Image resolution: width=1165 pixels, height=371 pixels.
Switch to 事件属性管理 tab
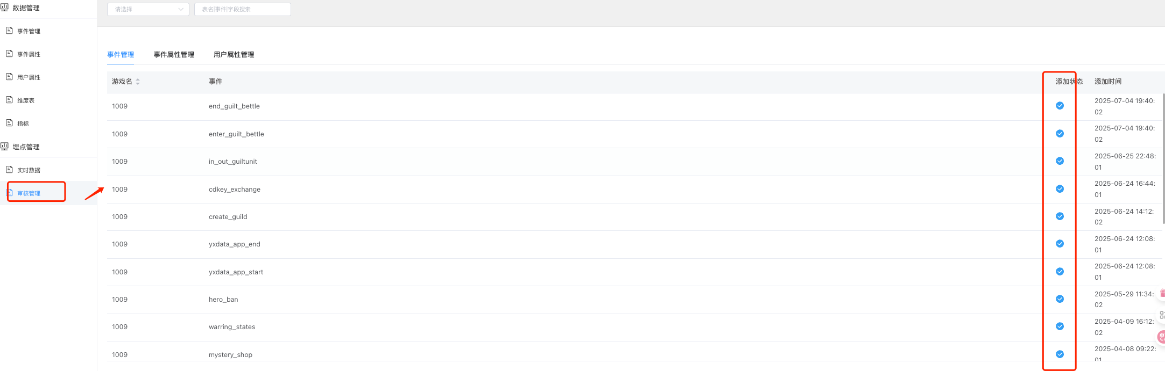(174, 55)
